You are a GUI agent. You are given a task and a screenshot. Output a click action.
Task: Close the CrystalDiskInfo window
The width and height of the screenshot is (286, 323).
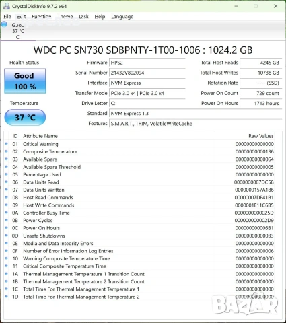[276, 6]
